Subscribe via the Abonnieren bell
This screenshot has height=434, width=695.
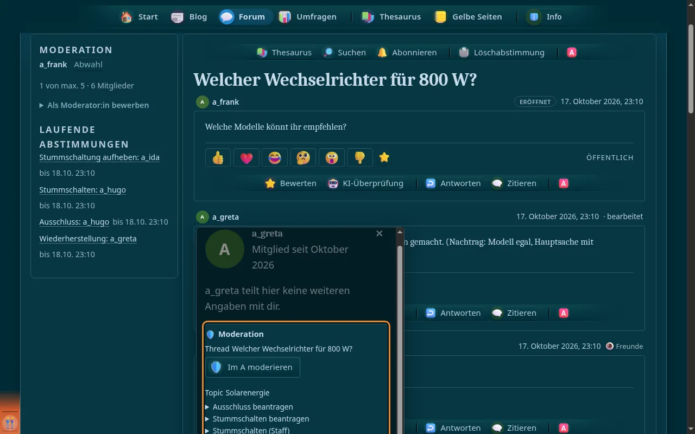click(x=407, y=53)
